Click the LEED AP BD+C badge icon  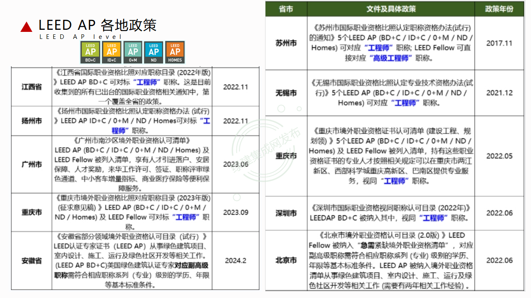tap(90, 52)
